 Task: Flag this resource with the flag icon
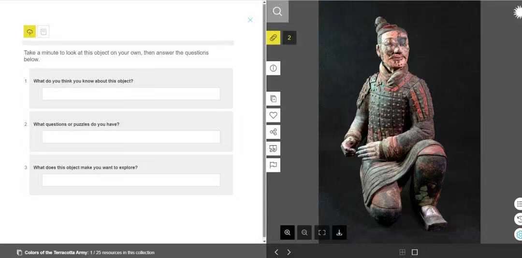pyautogui.click(x=273, y=165)
